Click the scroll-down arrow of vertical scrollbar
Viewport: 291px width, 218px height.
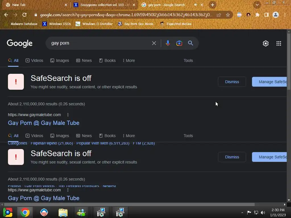pos(289,200)
